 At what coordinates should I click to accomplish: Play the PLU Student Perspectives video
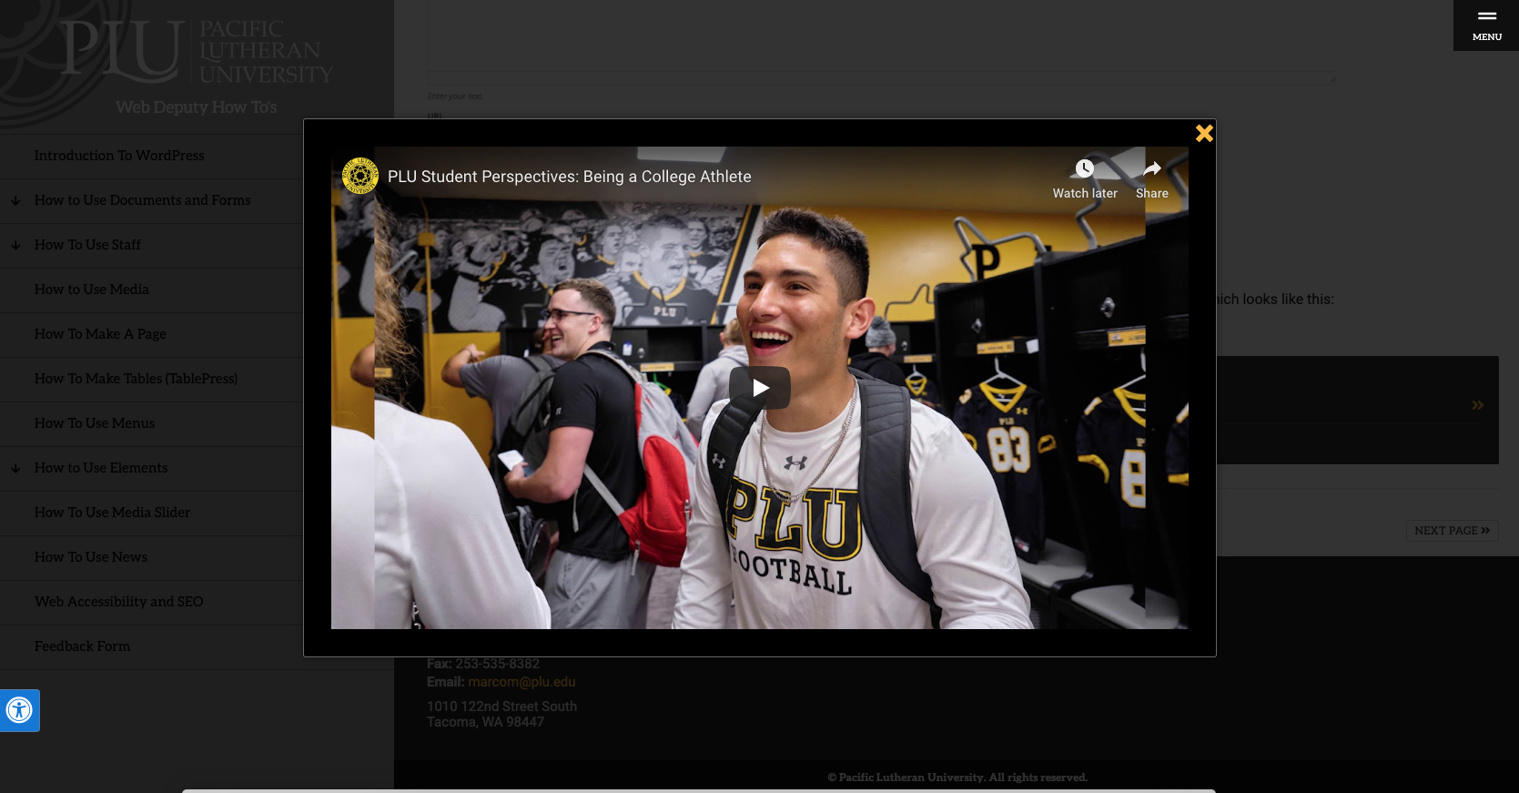[760, 388]
